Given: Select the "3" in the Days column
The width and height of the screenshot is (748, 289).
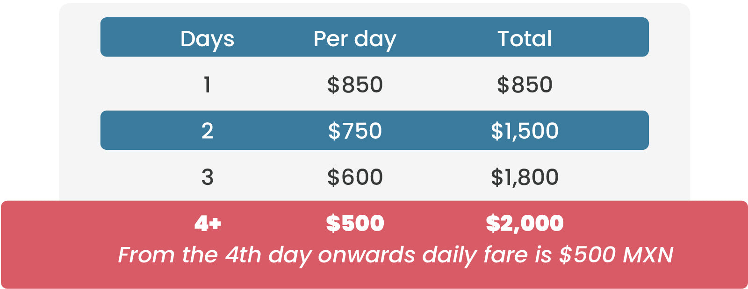Looking at the screenshot, I should (207, 177).
